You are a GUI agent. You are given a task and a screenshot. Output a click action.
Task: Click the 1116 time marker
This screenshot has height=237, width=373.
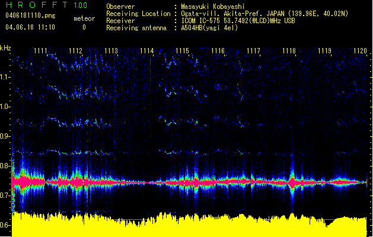(x=218, y=50)
